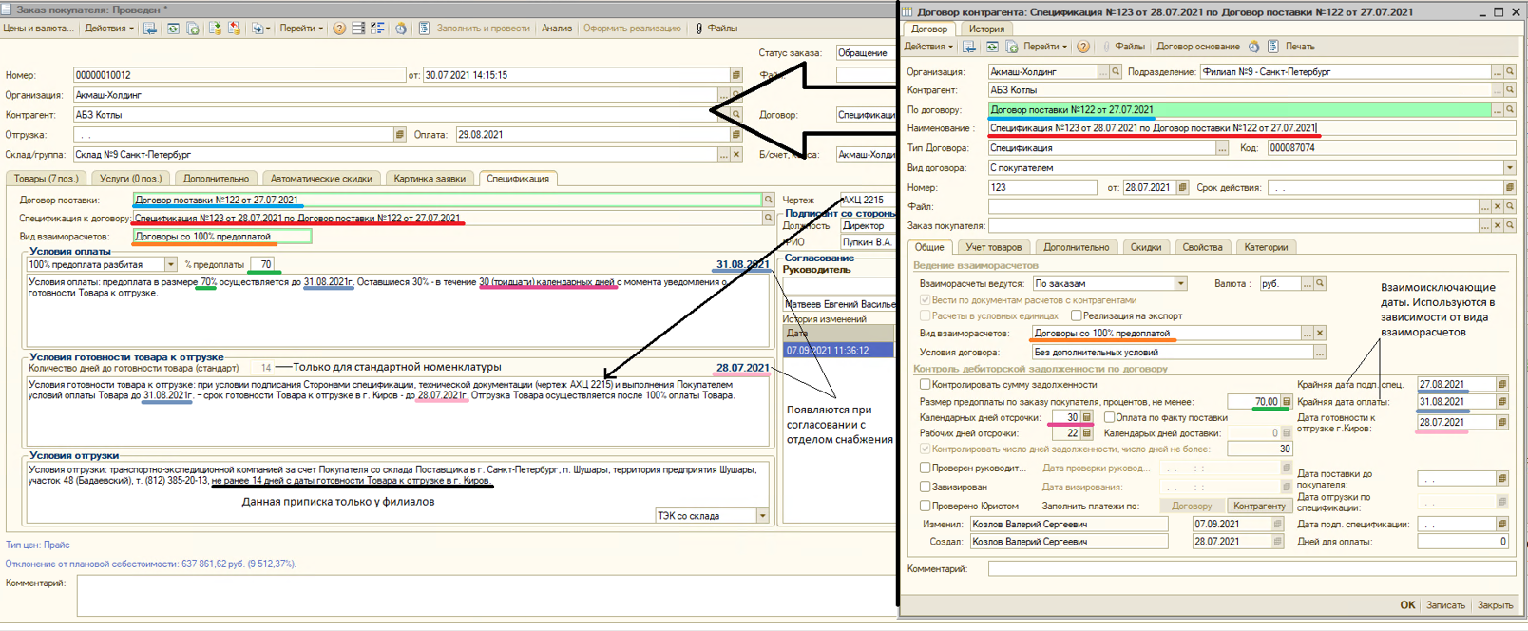Screen dimensions: 1528x631
Task: Open Действия dropdown in order window
Action: point(109,29)
